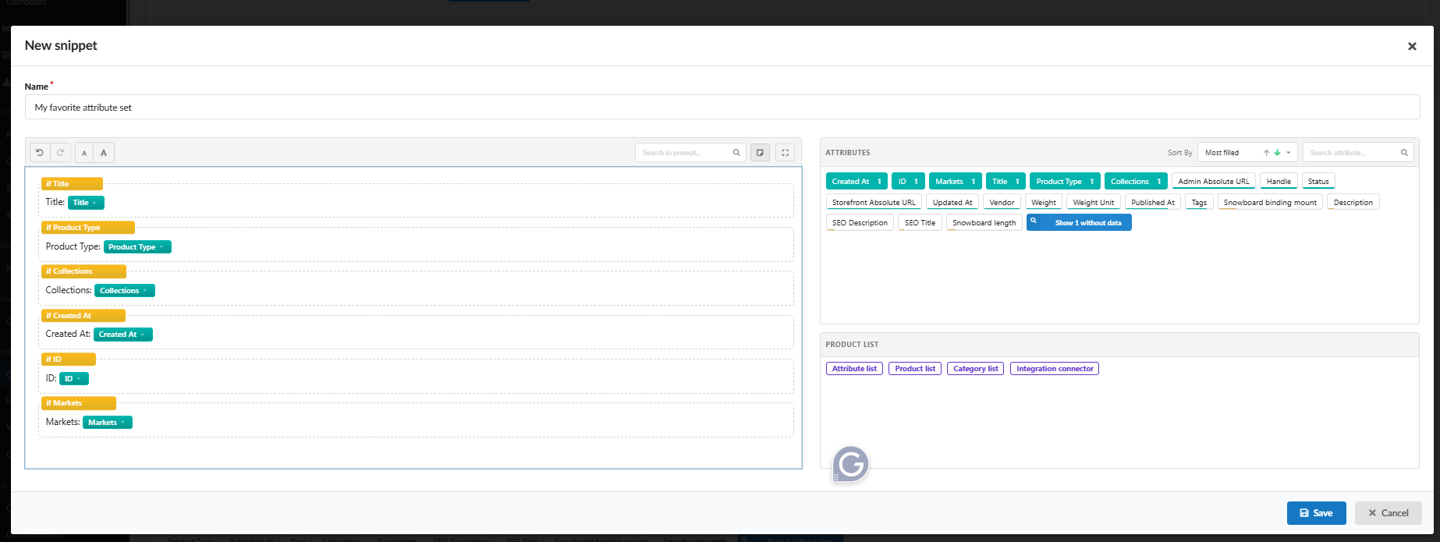Open the Markets variable dropdown in the editor
This screenshot has width=1440, height=542.
click(x=108, y=423)
